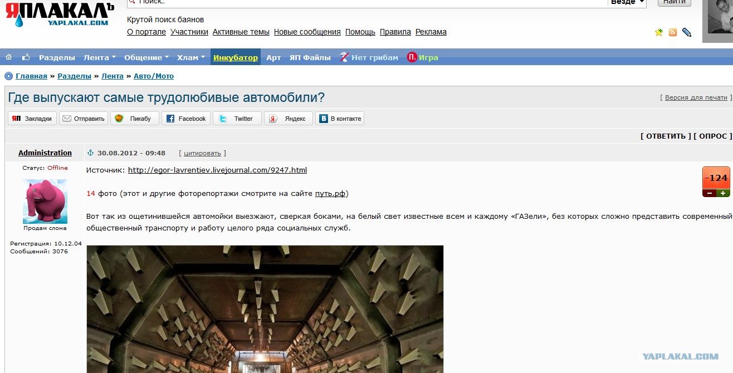Click the red 'П' game icon
The height and width of the screenshot is (373, 733).
pyautogui.click(x=412, y=57)
